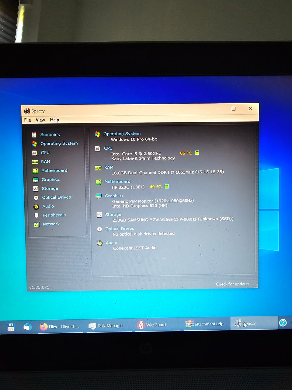Click the floppy disk icon in taskbar

[x=11, y=327]
